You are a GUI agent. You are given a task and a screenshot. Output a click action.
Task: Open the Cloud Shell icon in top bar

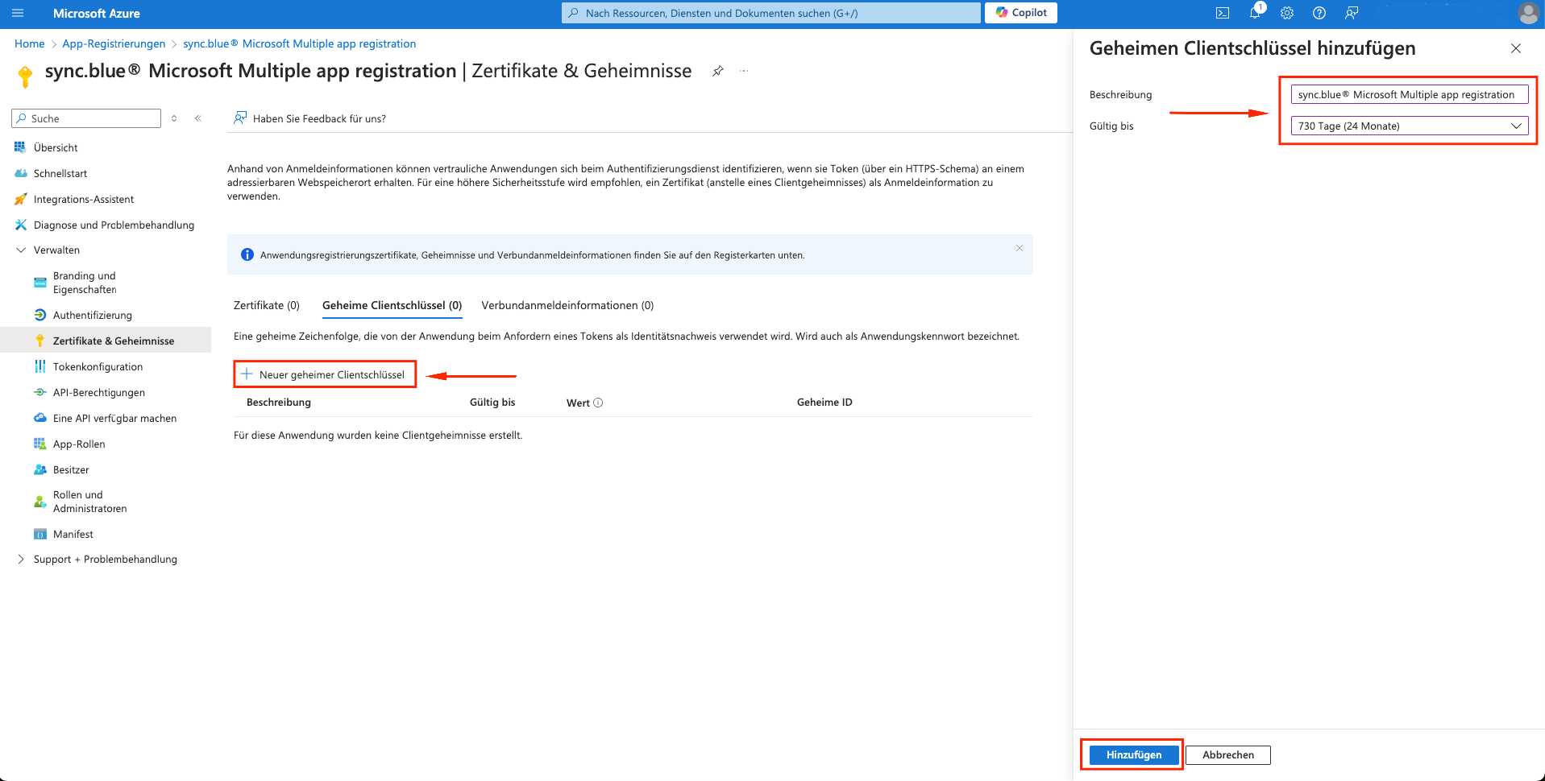click(1222, 13)
